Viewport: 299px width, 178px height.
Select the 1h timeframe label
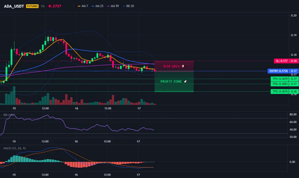43,6
